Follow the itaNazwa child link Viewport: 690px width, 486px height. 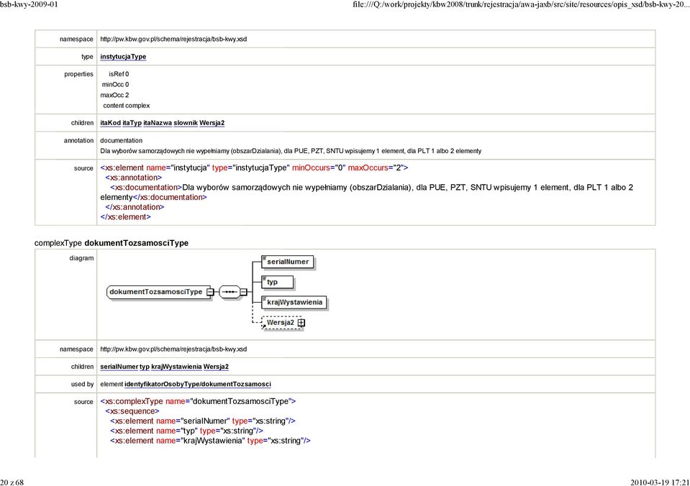[x=158, y=123]
